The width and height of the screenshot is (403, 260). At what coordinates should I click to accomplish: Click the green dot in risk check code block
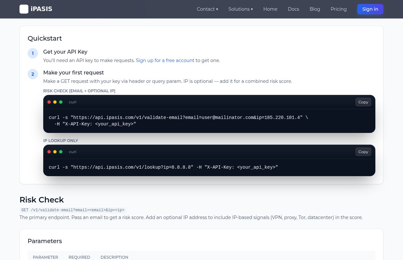tap(61, 102)
